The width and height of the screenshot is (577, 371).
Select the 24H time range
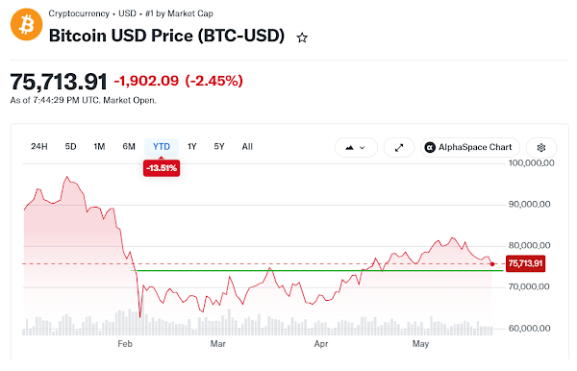click(39, 147)
